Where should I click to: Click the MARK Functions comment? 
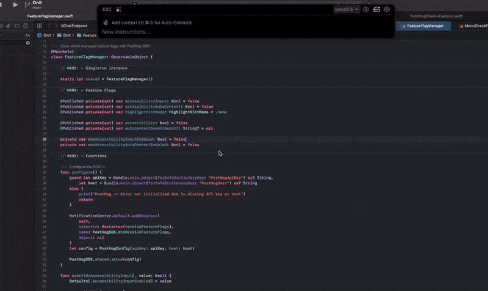[83, 156]
